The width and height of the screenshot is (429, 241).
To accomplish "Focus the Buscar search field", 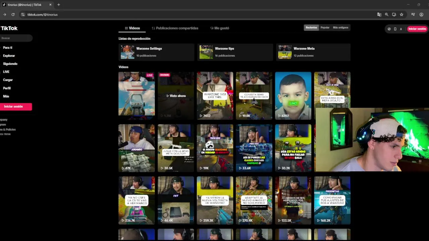I will coord(16,38).
